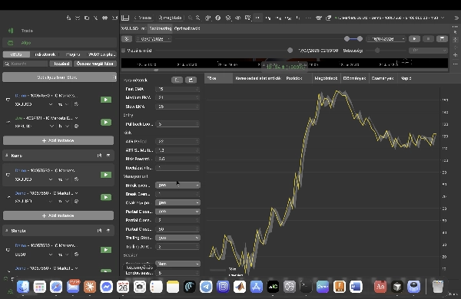
Task: Open the Napló results tab
Action: click(x=406, y=78)
